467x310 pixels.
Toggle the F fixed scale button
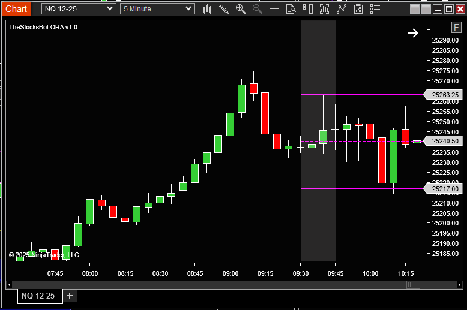(x=456, y=28)
